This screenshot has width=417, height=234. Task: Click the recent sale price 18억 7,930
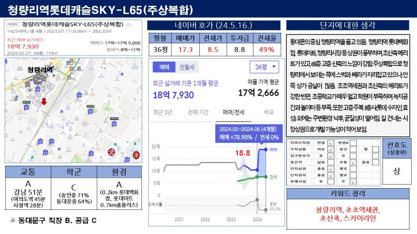point(23,47)
